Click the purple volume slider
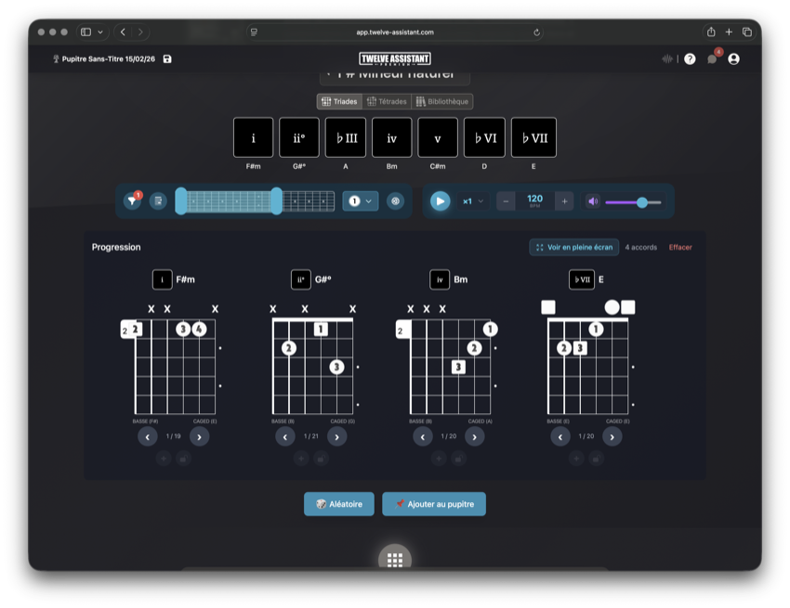 point(633,201)
